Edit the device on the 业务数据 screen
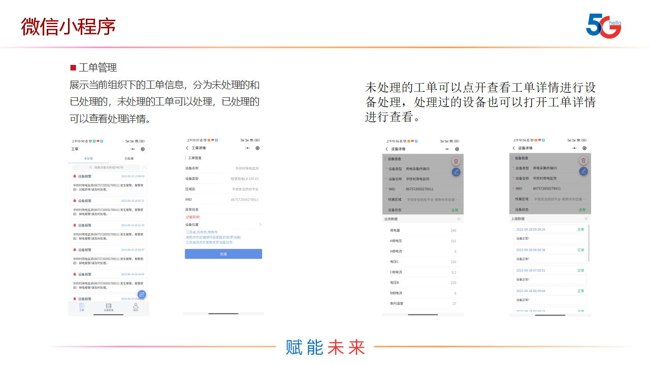This screenshot has width=650, height=365. (x=456, y=172)
